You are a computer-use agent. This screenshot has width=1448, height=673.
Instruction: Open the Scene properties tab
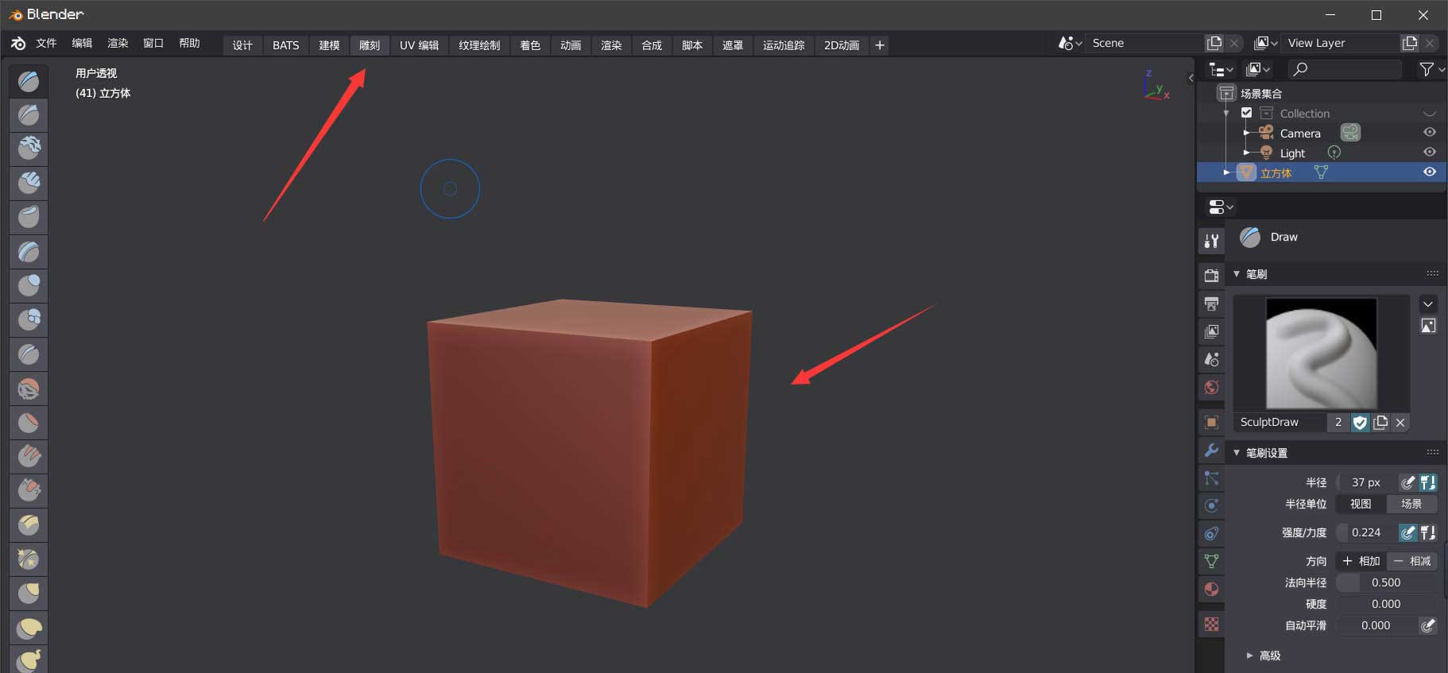click(x=1211, y=359)
